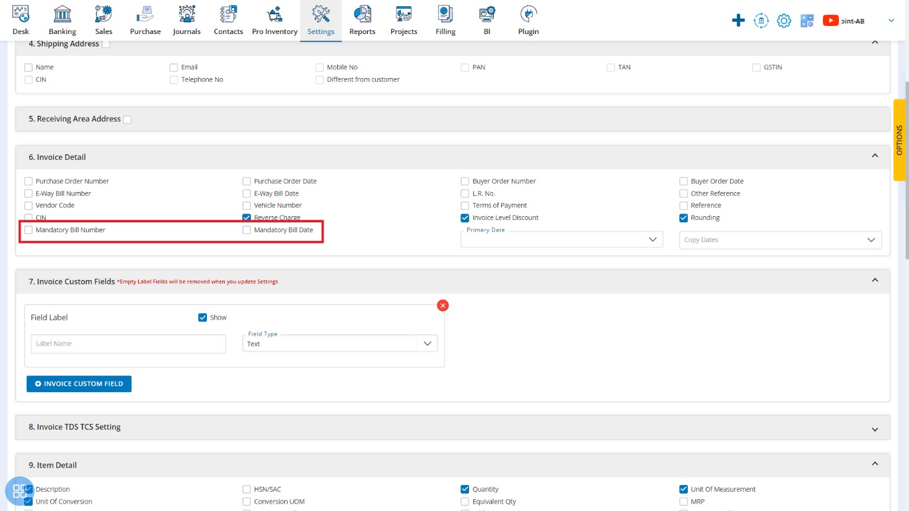Tick the Conversion UOM checkbox
This screenshot has width=909, height=511.
tap(247, 502)
